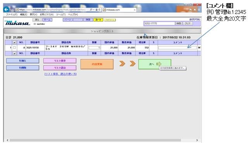
Task: Click the lock security icon in address bar
Action: pos(96,10)
